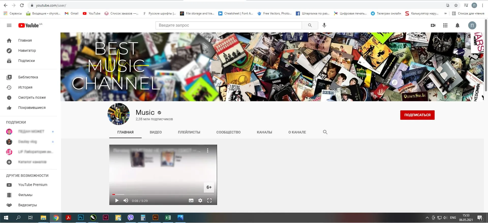Start voice search with microphone icon
This screenshot has height=223, width=488.
point(324,25)
